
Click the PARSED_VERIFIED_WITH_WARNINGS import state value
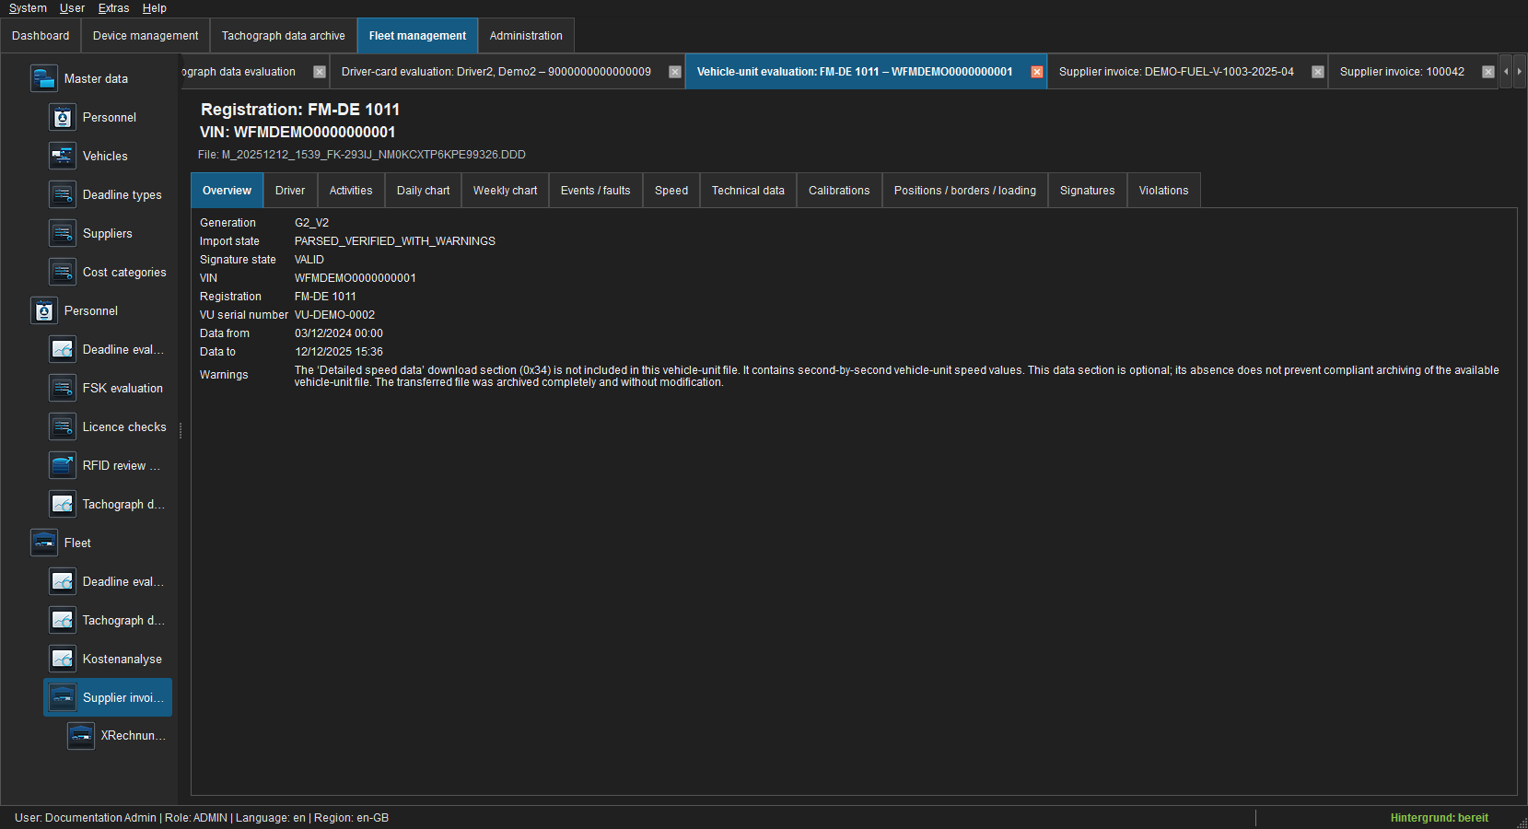[395, 241]
